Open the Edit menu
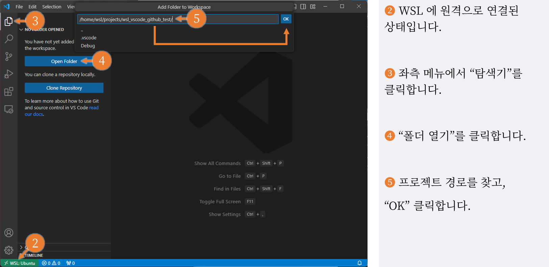Image resolution: width=549 pixels, height=267 pixels. (x=32, y=7)
